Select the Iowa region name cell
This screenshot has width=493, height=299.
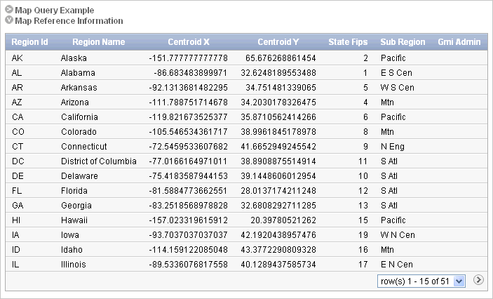(x=70, y=235)
